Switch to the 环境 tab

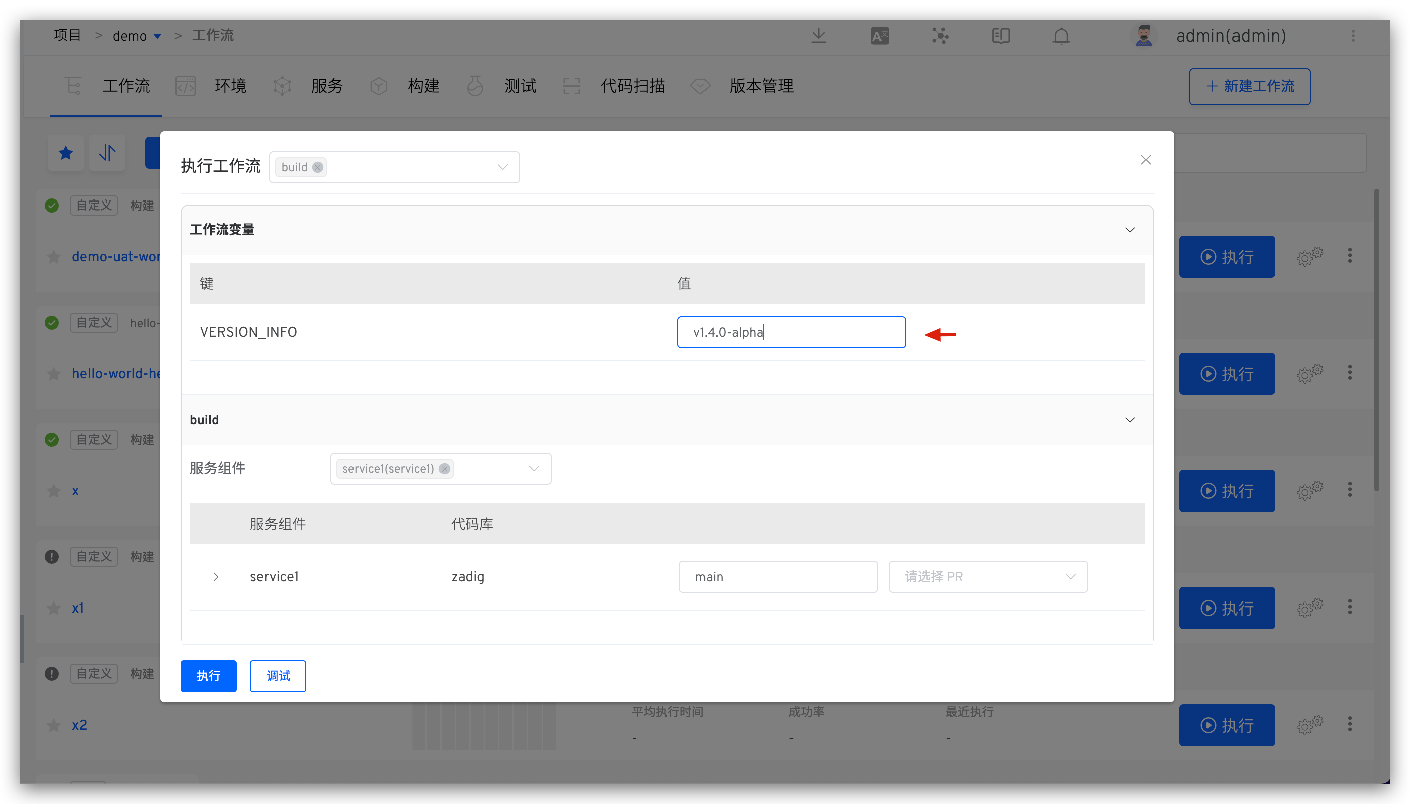(x=230, y=86)
